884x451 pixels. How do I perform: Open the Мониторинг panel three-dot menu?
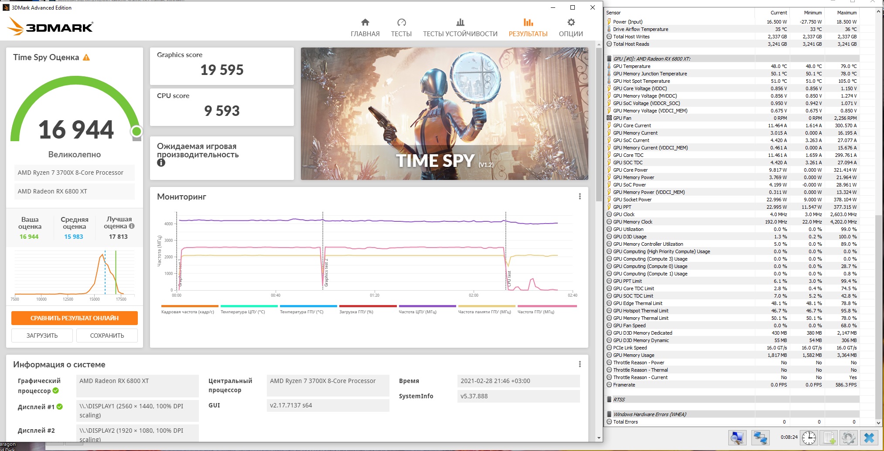[x=580, y=197]
